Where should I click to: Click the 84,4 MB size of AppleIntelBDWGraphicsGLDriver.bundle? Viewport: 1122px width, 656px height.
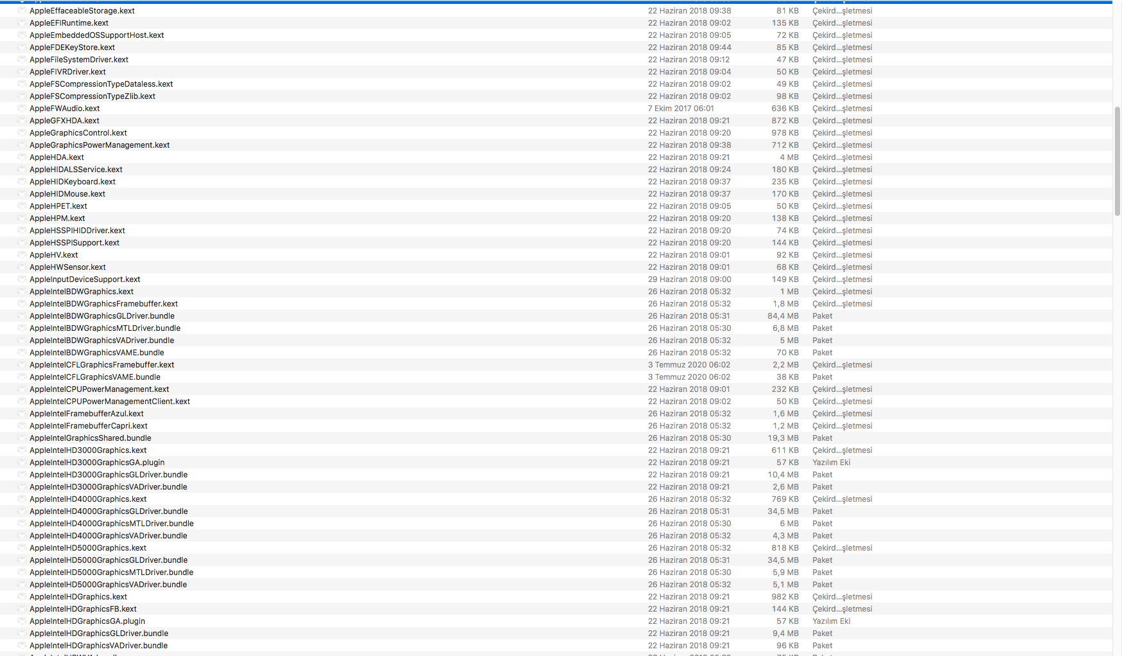point(783,316)
